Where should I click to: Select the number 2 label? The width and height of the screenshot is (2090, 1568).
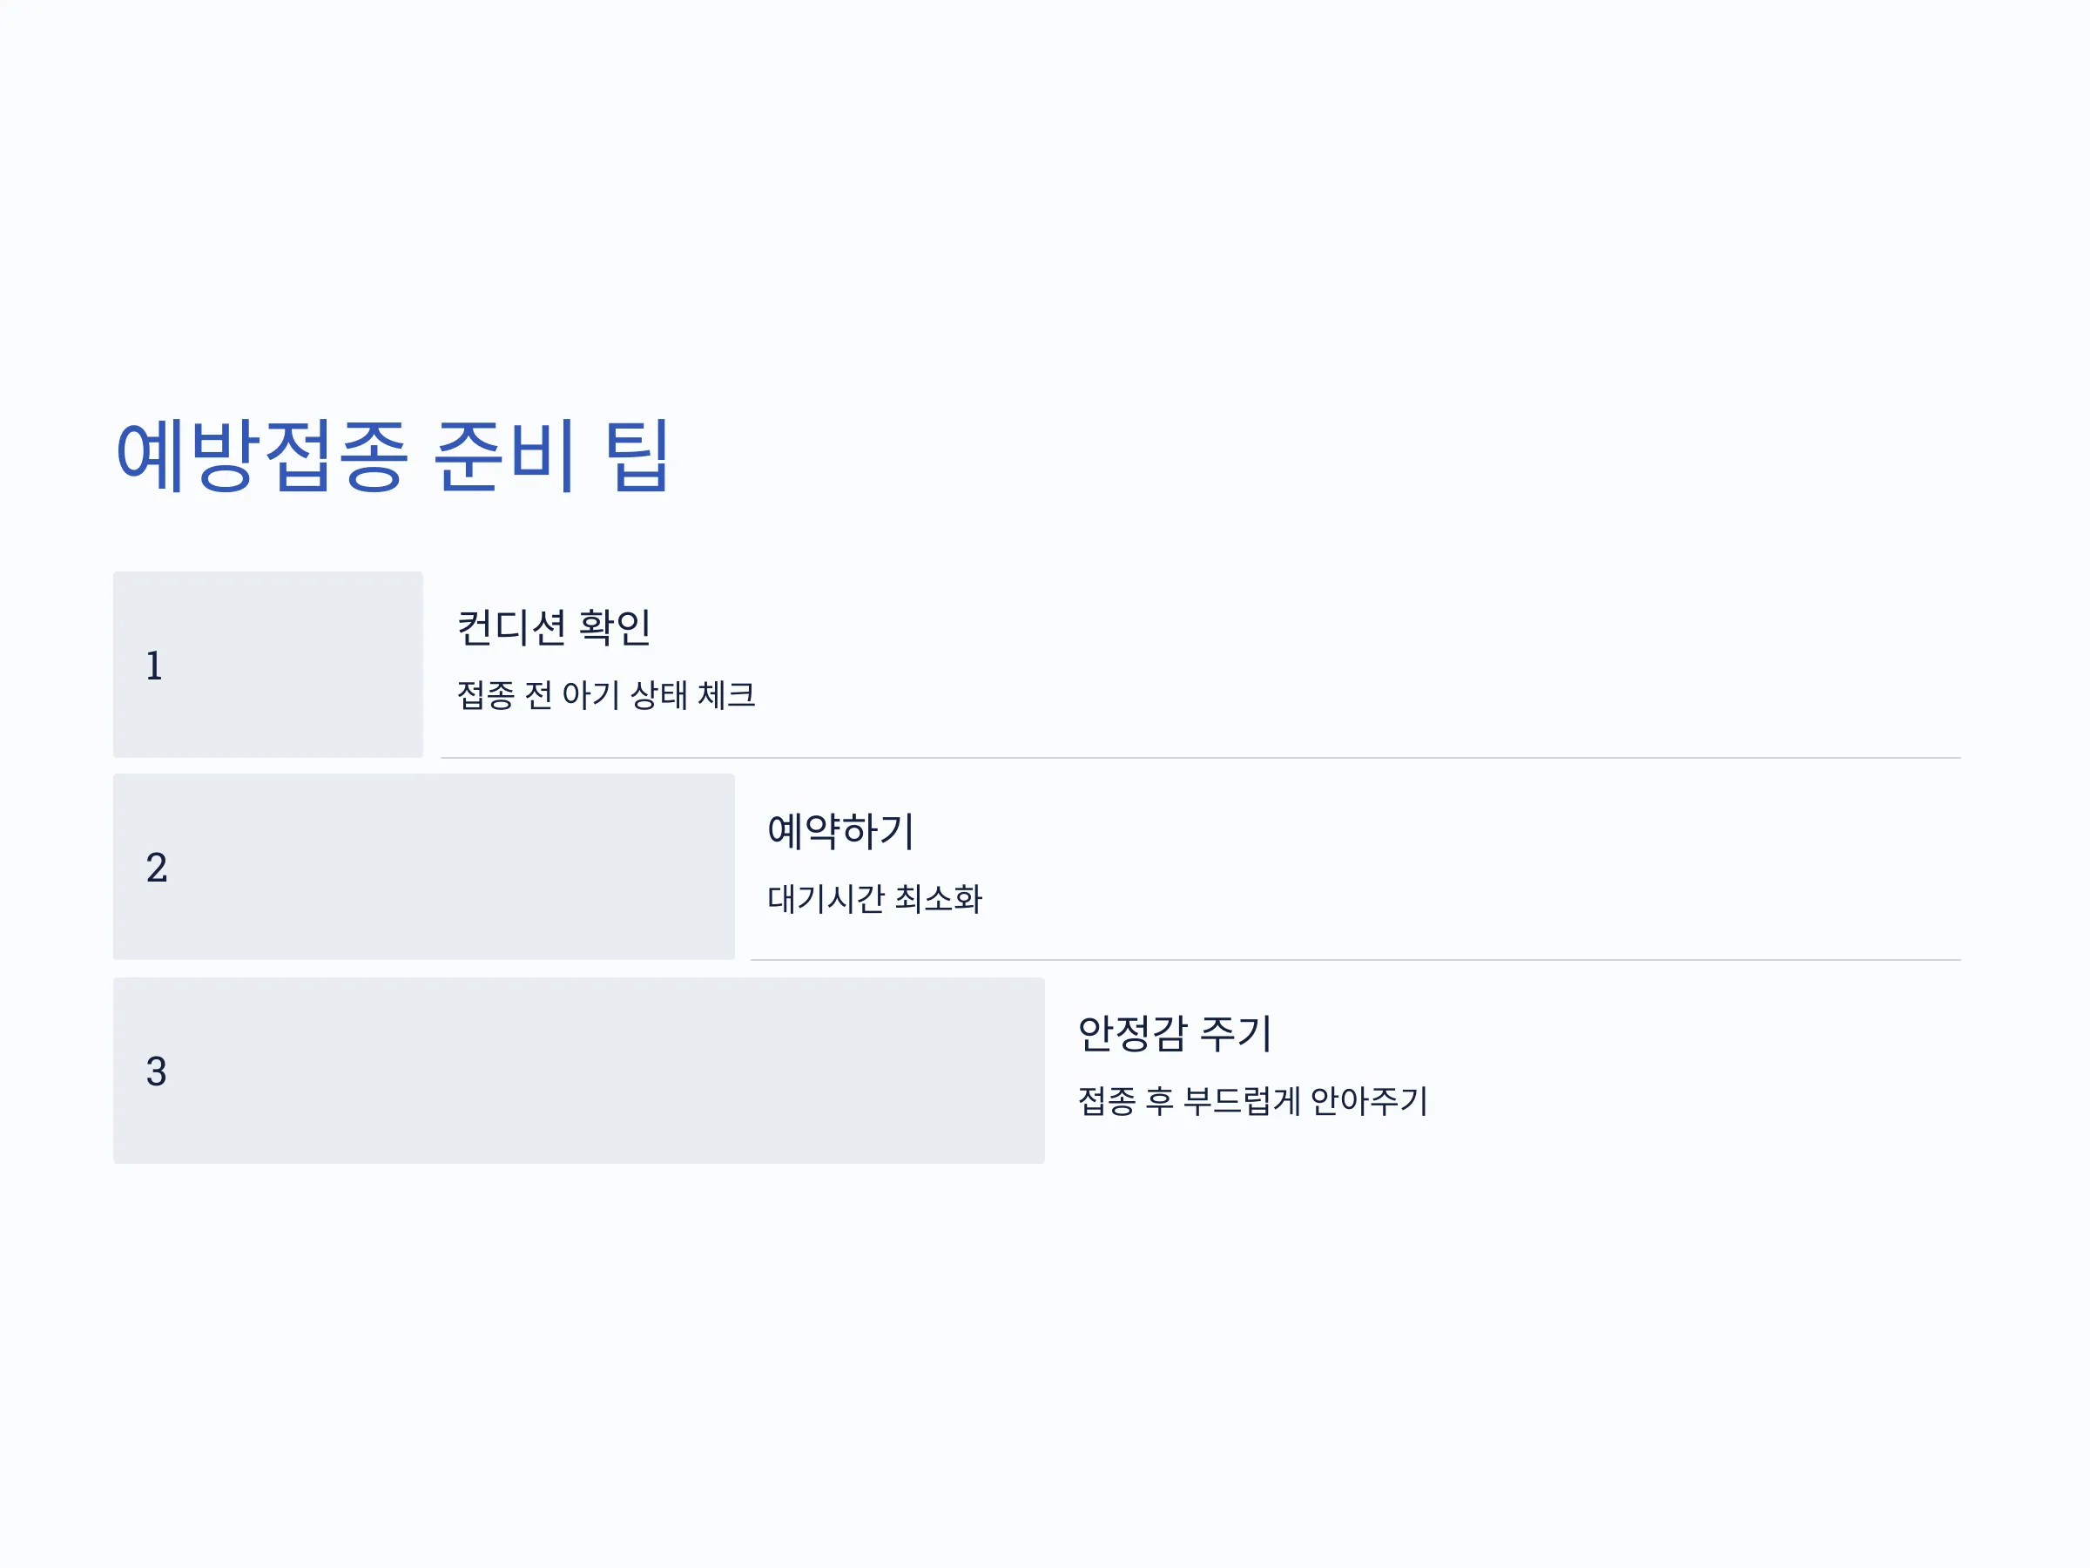pos(157,868)
